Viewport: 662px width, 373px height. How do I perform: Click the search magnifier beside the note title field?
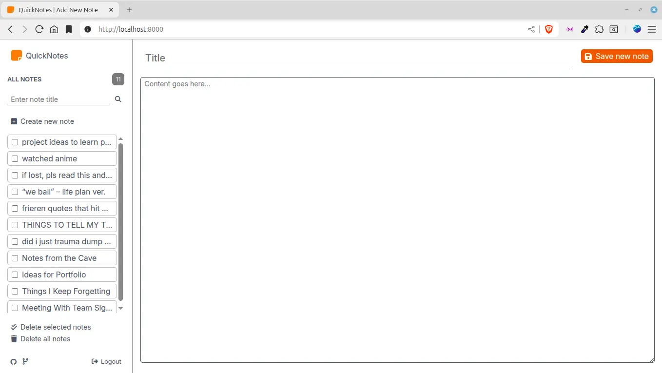117,99
